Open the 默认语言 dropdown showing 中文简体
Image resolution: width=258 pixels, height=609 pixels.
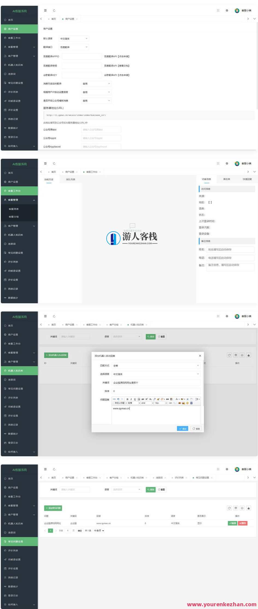pyautogui.click(x=74, y=39)
